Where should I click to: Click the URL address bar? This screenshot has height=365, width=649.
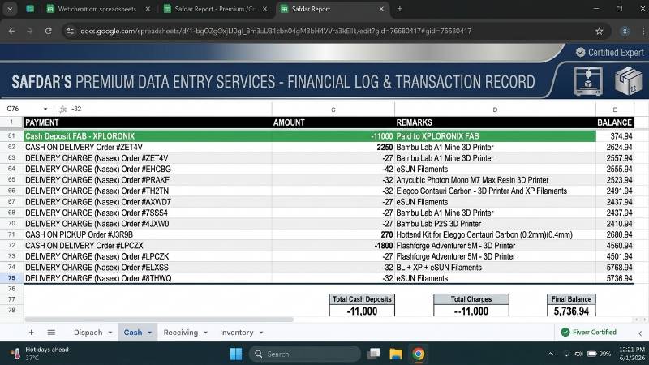click(276, 31)
